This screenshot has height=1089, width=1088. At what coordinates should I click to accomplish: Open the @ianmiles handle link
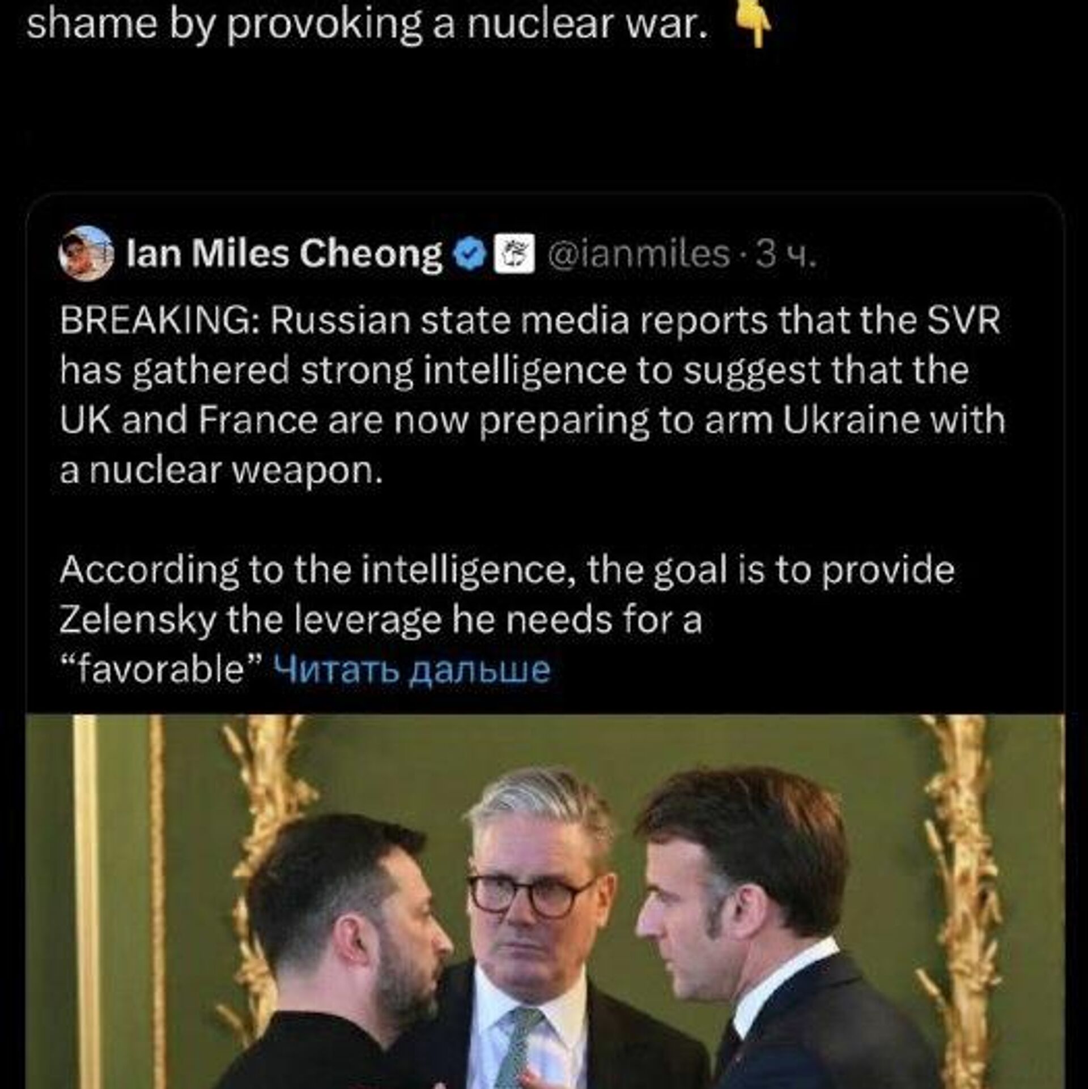click(637, 254)
